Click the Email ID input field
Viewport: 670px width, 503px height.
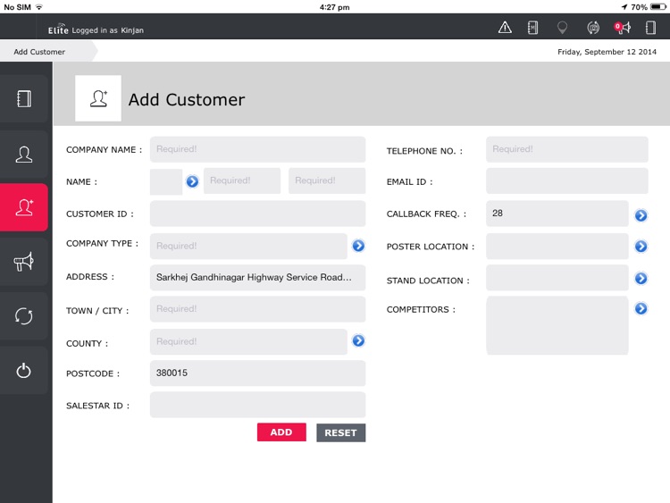click(x=566, y=181)
